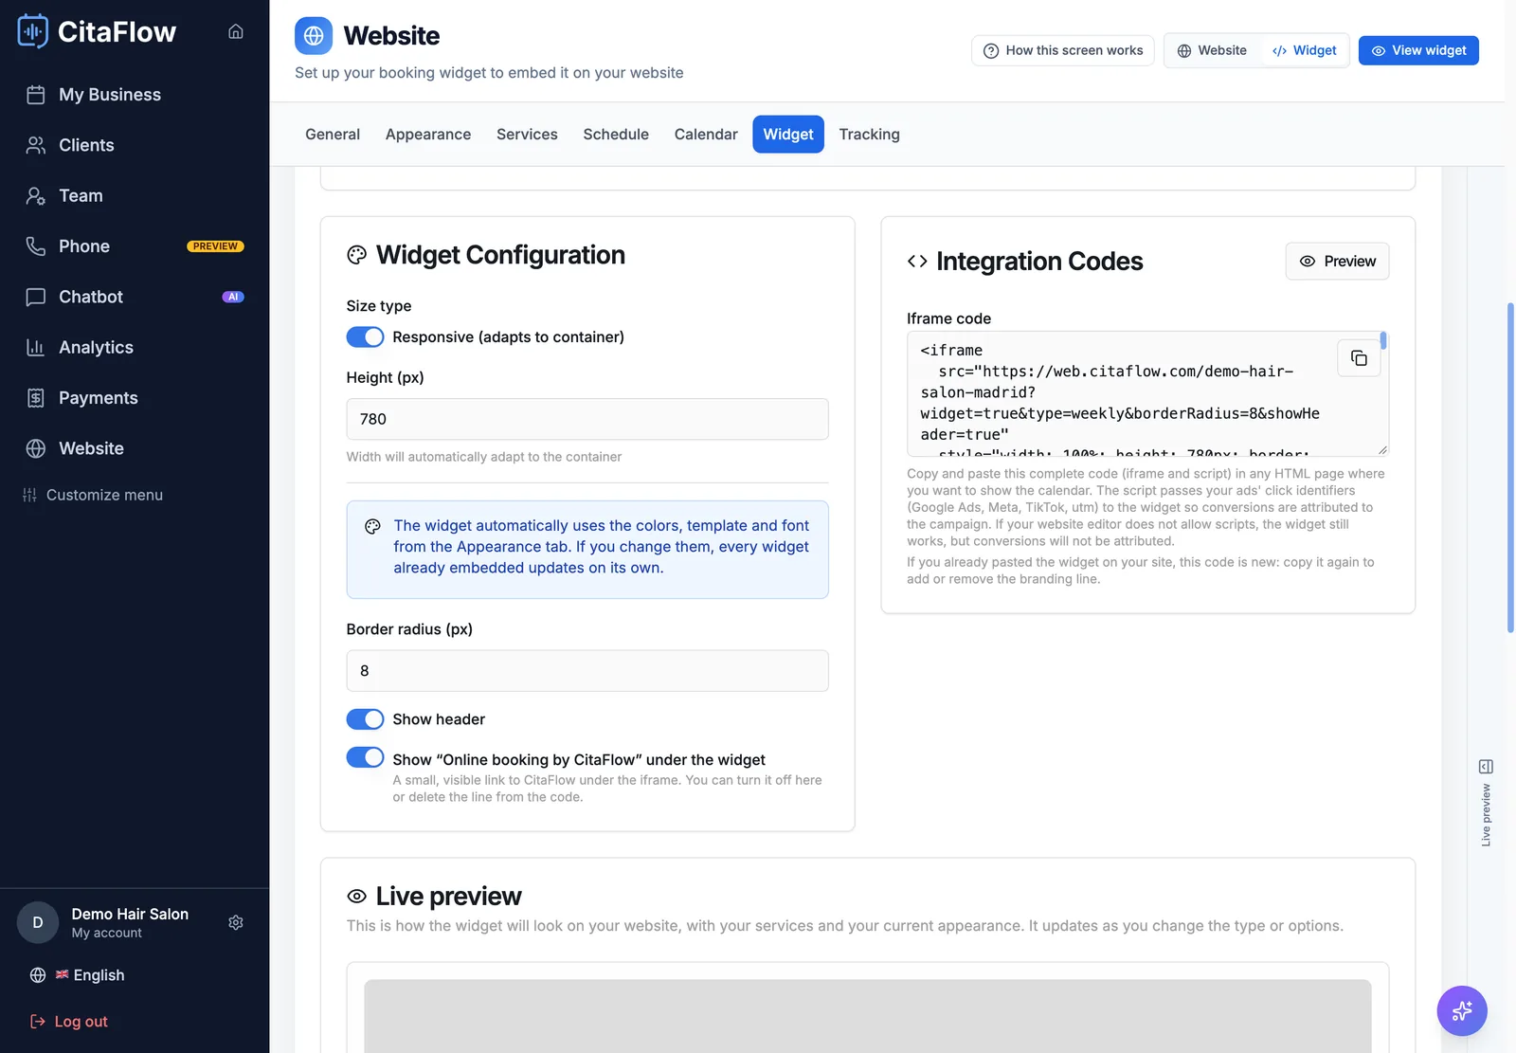Click the Website page globe header icon
The width and height of the screenshot is (1516, 1053).
tap(314, 36)
